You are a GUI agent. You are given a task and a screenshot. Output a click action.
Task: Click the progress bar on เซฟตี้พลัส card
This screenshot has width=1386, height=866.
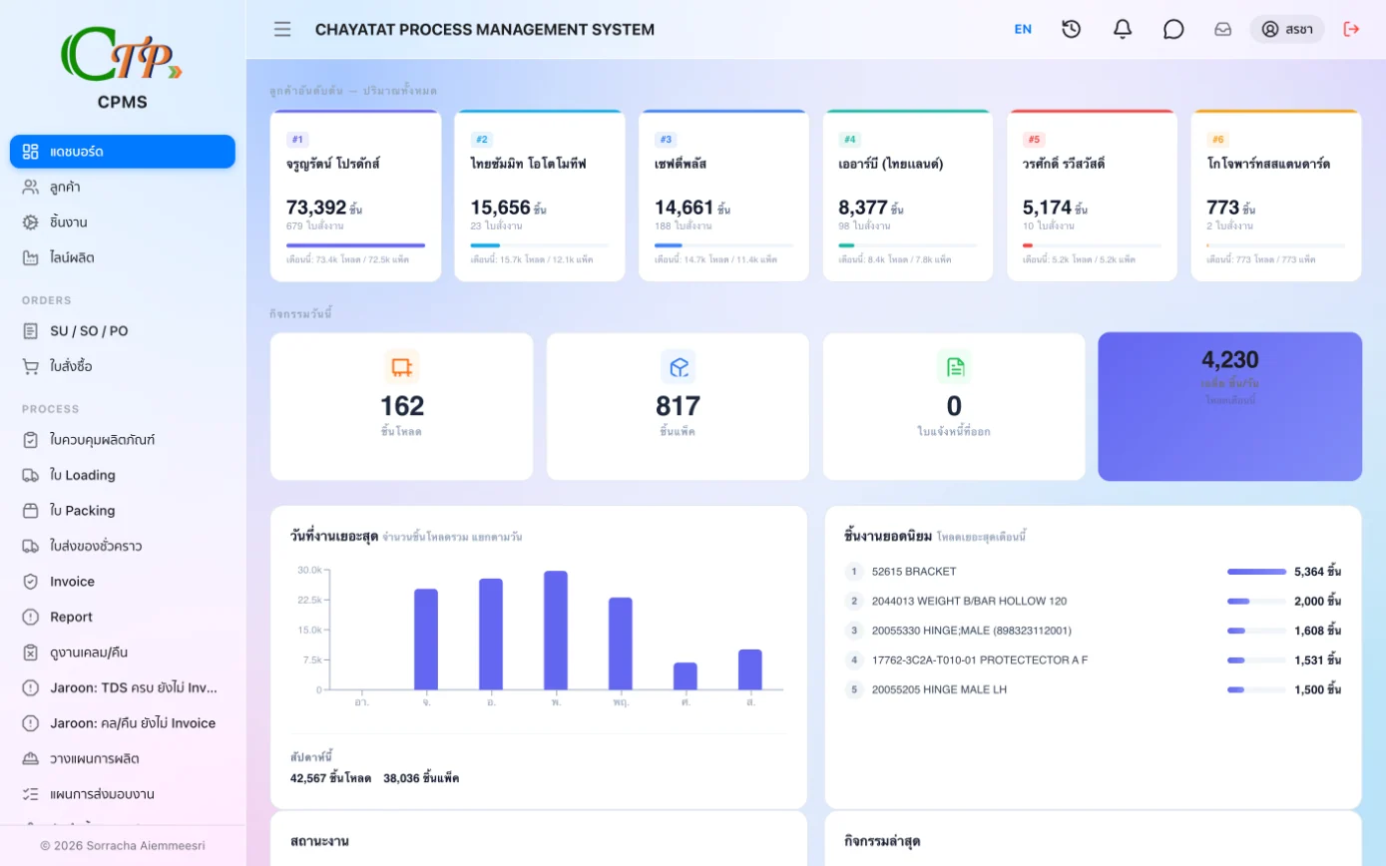click(724, 245)
